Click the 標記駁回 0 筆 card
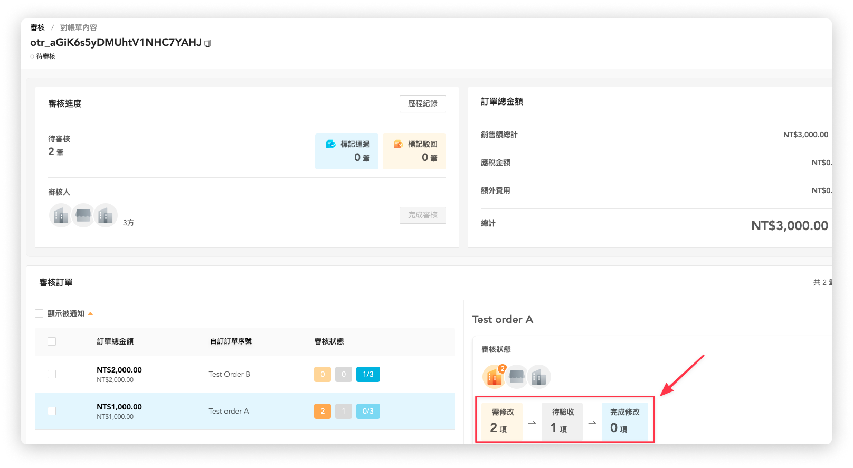The image size is (853, 468). tap(414, 151)
